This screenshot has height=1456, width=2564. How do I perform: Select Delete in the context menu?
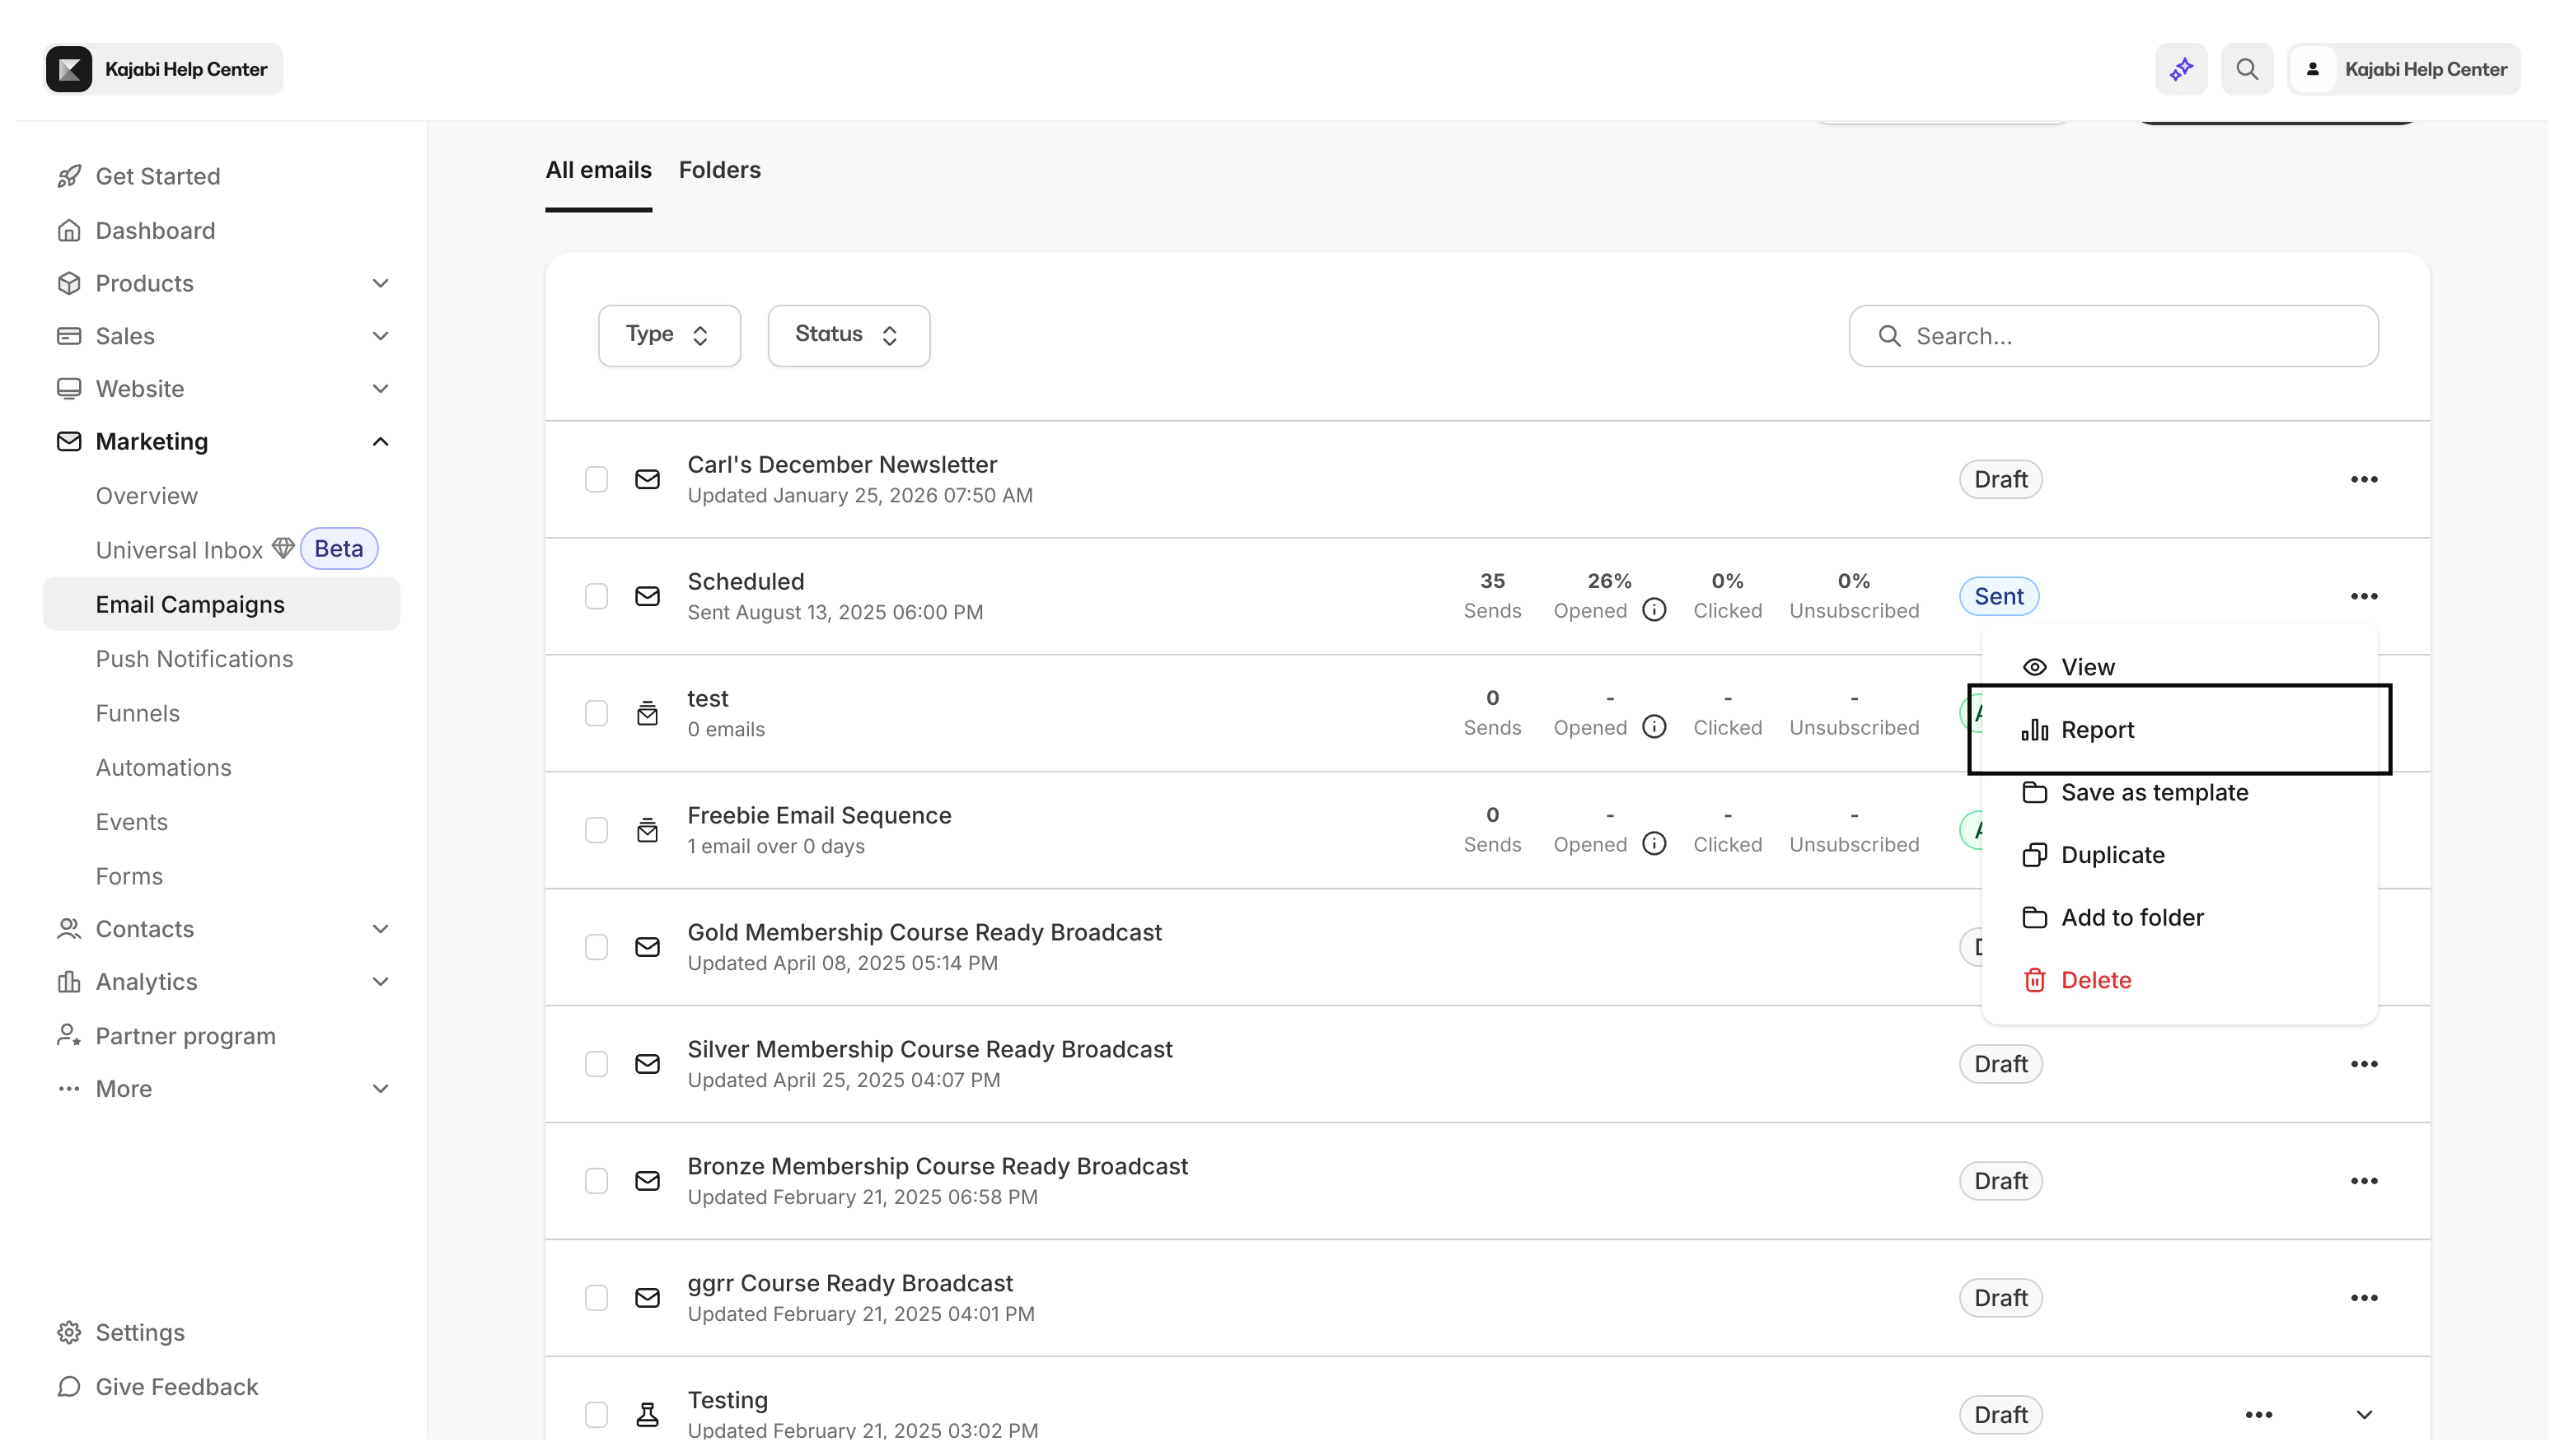(2095, 980)
